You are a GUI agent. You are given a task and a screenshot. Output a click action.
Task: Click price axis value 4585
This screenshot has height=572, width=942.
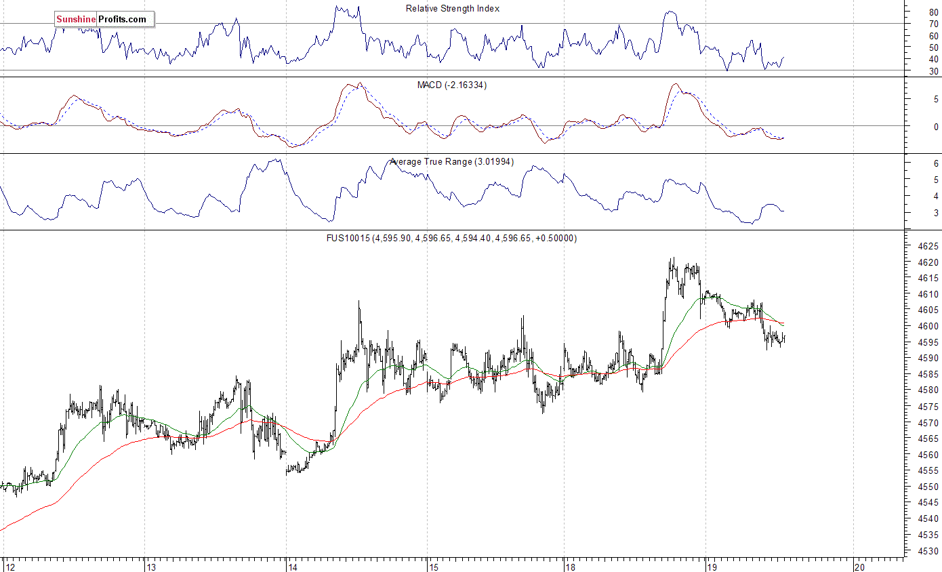pos(928,374)
